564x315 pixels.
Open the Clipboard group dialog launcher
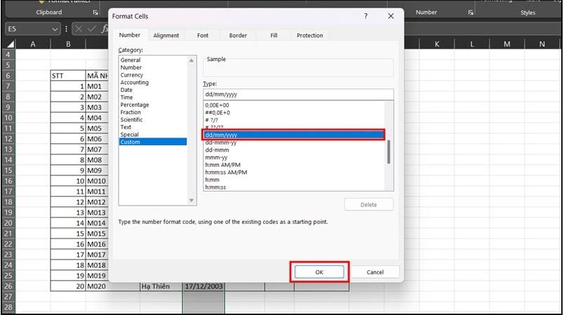click(x=96, y=13)
